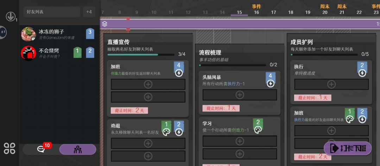
Task: Click the add slot under 执行
Action: coord(331,84)
